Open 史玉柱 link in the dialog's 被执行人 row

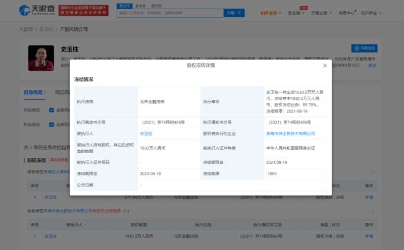pyautogui.click(x=146, y=134)
